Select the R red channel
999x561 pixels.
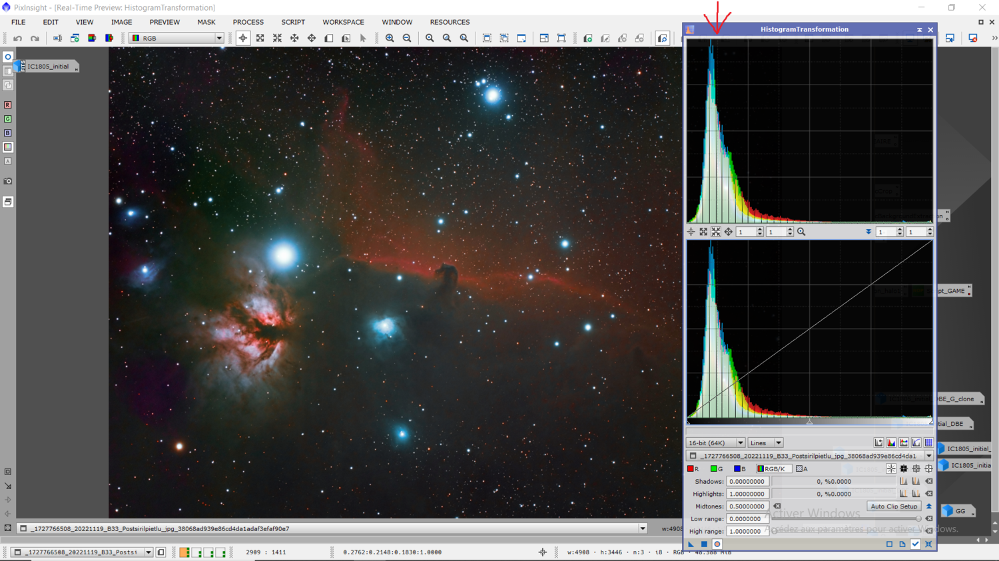(x=693, y=469)
